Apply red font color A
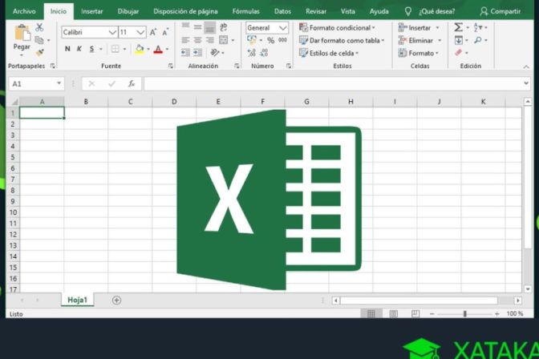This screenshot has height=359, width=539. [x=158, y=49]
